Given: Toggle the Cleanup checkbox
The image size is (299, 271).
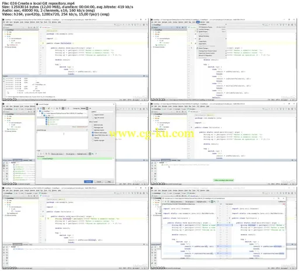Looking at the screenshot, I should click(x=93, y=138).
